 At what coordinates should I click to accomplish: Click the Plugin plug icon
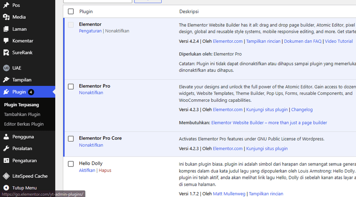pyautogui.click(x=6, y=92)
